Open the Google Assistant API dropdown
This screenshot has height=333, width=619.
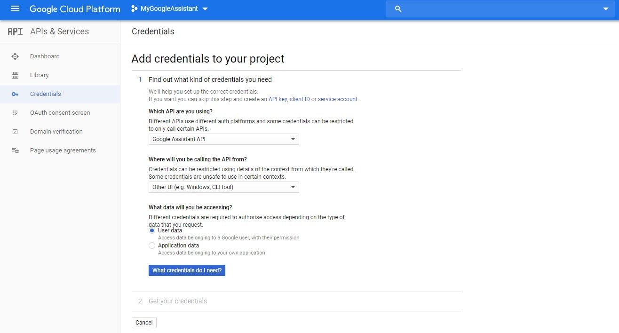tap(224, 139)
